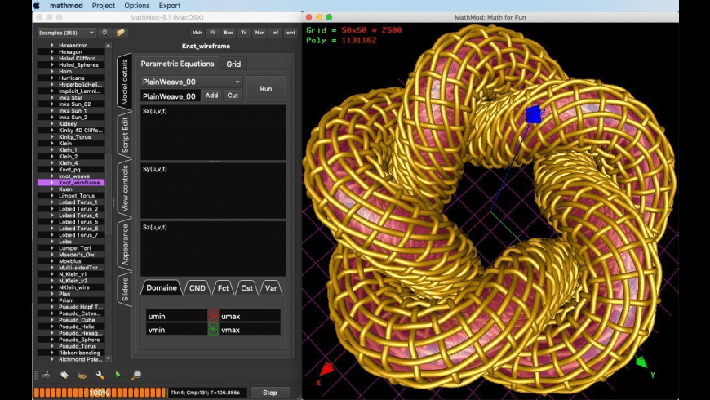
Task: Toggle the Msh mesh display button
Action: [x=197, y=33]
